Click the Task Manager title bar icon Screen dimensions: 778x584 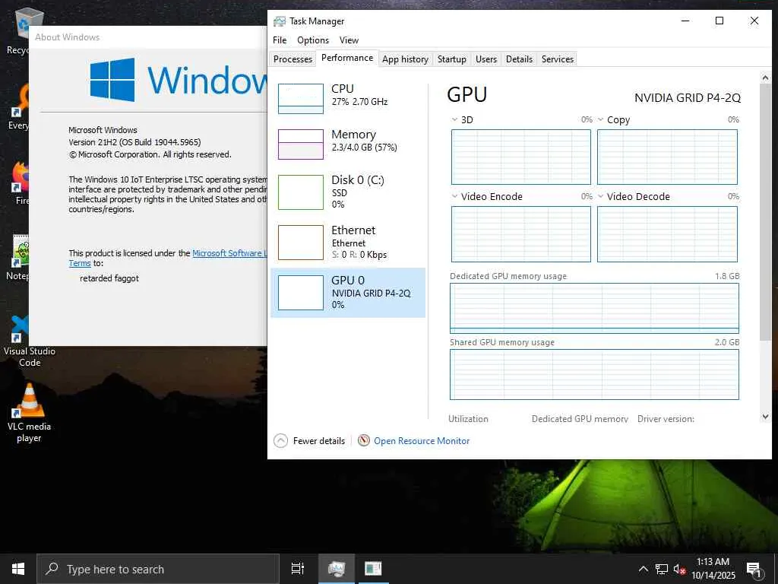[x=280, y=21]
